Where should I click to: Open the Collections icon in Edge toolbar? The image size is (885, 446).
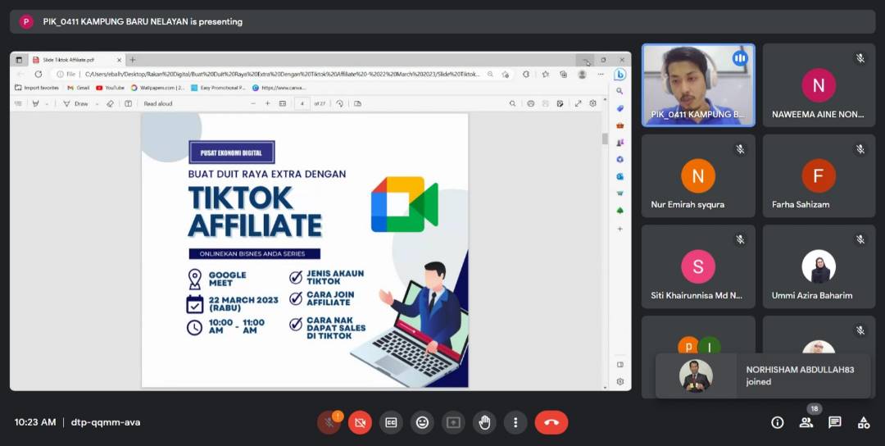click(x=563, y=74)
